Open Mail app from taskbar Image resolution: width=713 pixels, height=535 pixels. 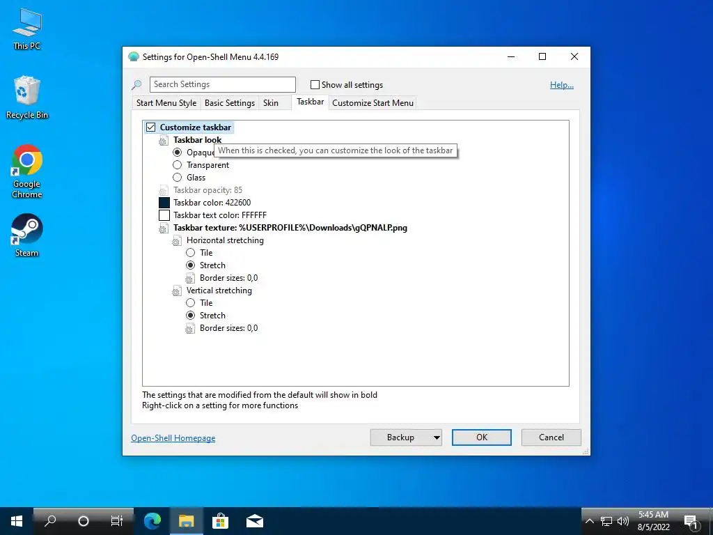pos(255,521)
